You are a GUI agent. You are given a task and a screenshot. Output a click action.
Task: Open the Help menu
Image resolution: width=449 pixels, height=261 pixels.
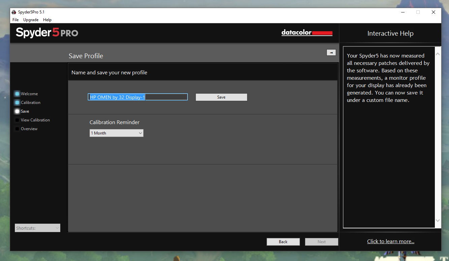(47, 20)
